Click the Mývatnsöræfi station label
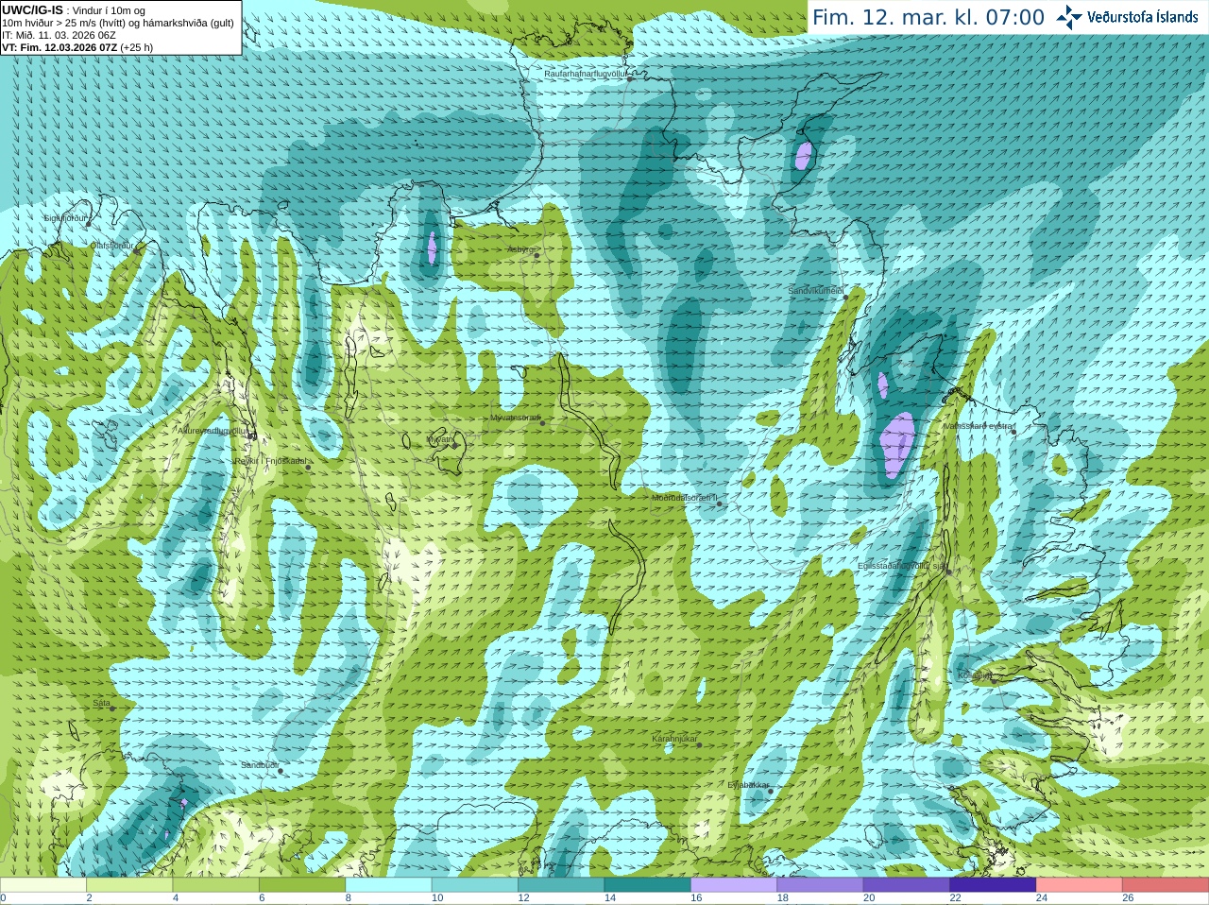 [516, 417]
